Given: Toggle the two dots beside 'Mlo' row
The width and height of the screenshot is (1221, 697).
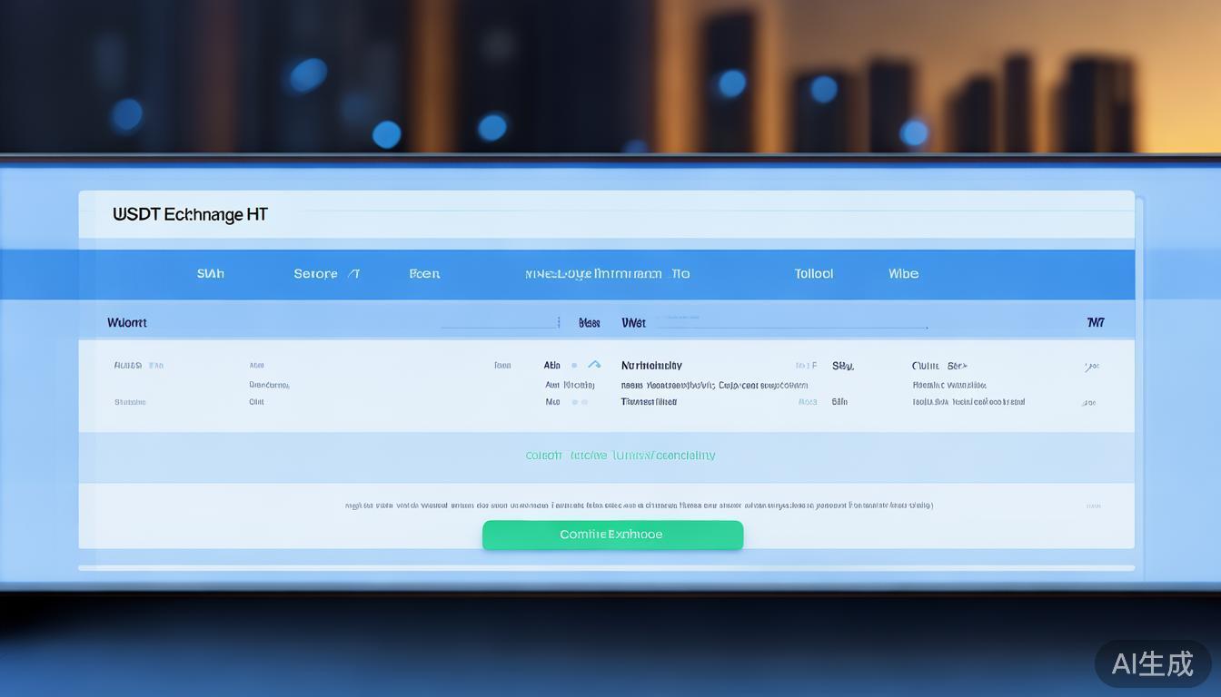Looking at the screenshot, I should click(579, 402).
